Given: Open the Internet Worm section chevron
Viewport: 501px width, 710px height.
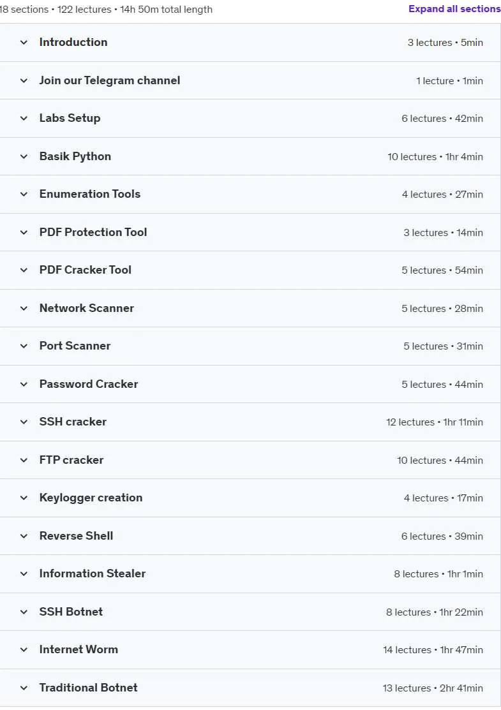Looking at the screenshot, I should pyautogui.click(x=24, y=650).
